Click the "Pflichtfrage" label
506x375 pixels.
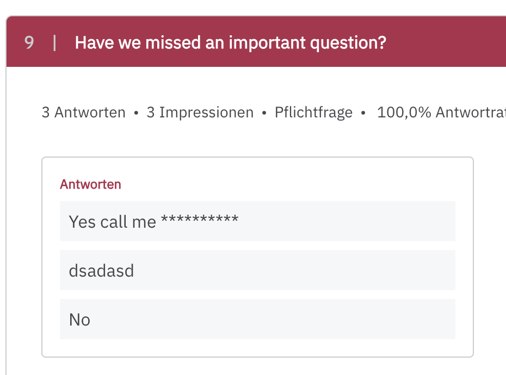click(x=313, y=112)
